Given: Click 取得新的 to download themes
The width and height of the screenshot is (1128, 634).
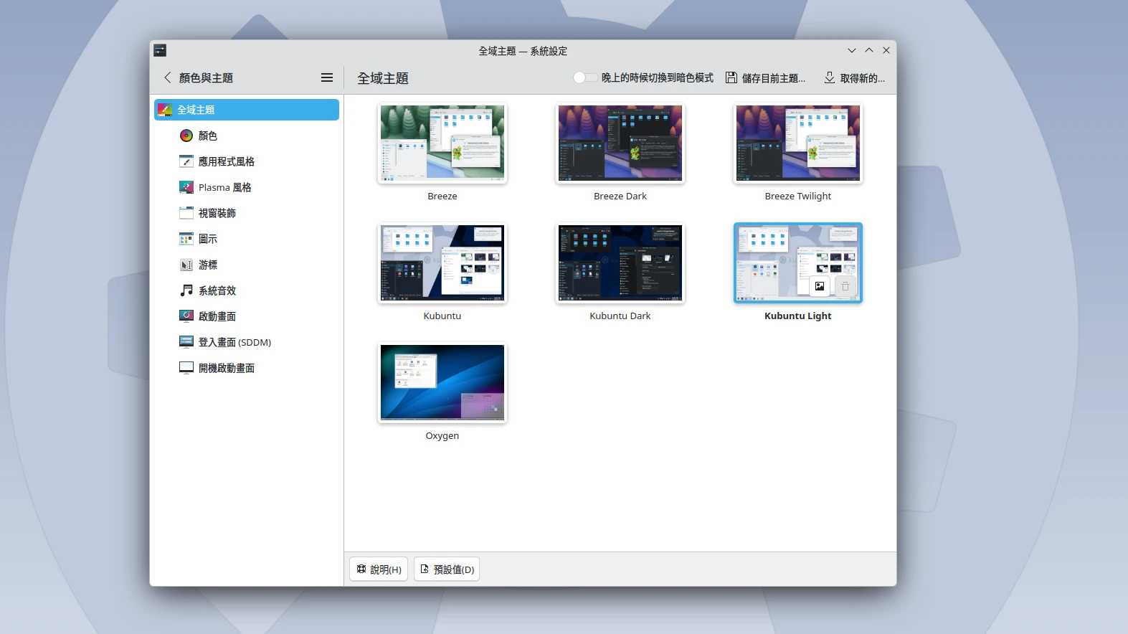Looking at the screenshot, I should pos(854,77).
